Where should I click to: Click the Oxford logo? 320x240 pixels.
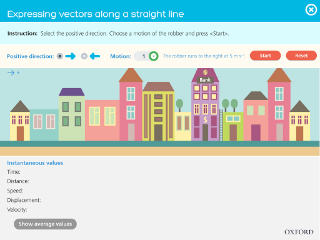[299, 232]
